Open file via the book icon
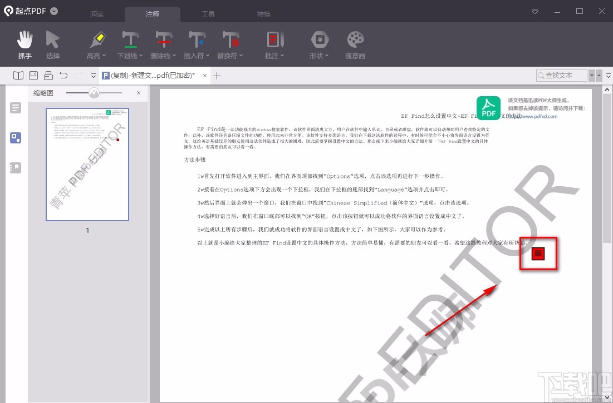 pyautogui.click(x=18, y=75)
